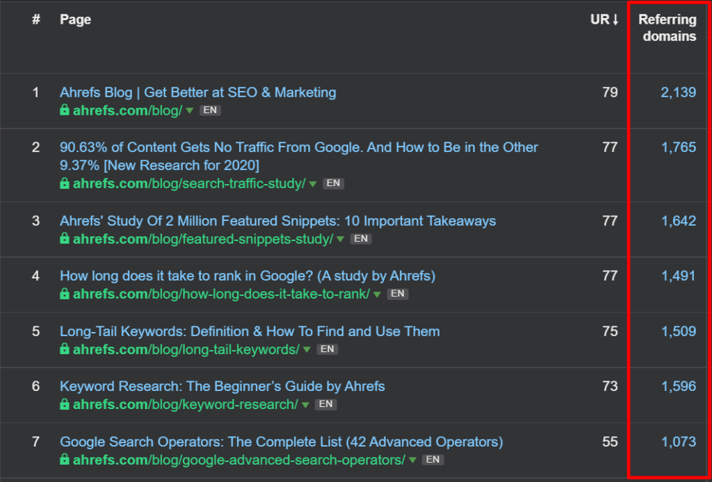
Task: Toggle the UR column sort order
Action: 604,19
